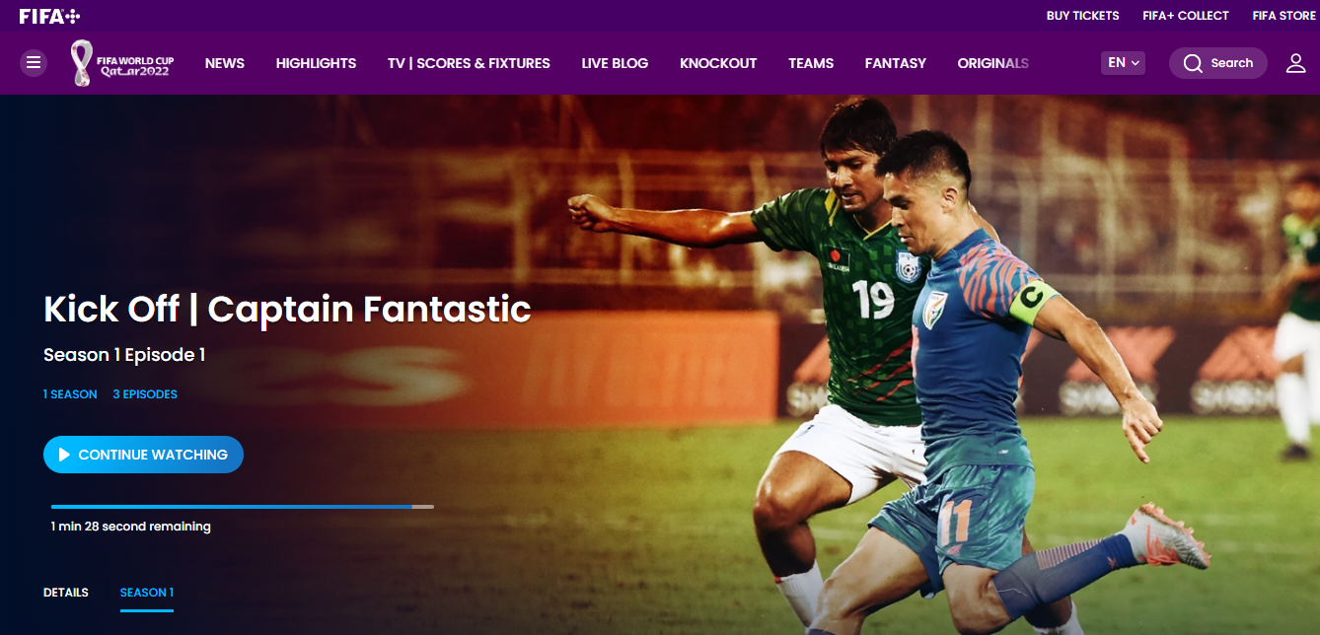Click the FIFA World Cup Qatar 2022 logo
The height and width of the screenshot is (635, 1320).
[122, 63]
